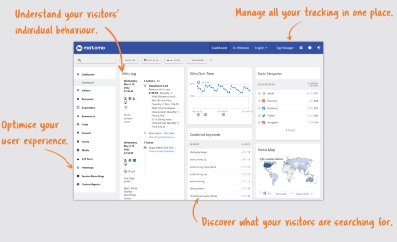
Task: Click the Twitter bird icon
Action: pos(264,116)
